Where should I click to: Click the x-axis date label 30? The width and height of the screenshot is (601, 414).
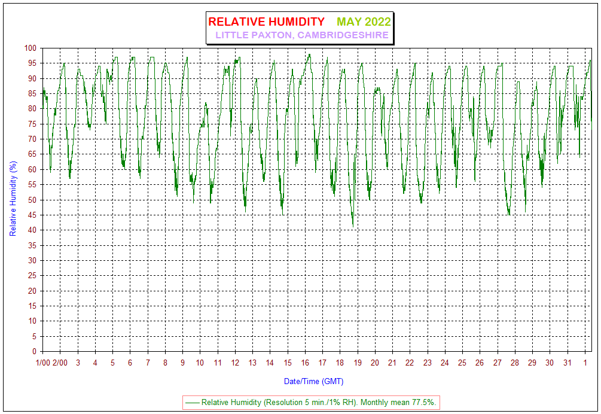[x=550, y=363]
